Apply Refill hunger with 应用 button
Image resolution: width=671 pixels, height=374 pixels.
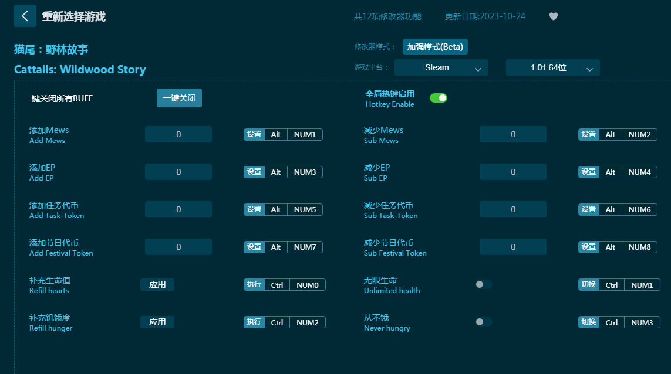click(157, 322)
